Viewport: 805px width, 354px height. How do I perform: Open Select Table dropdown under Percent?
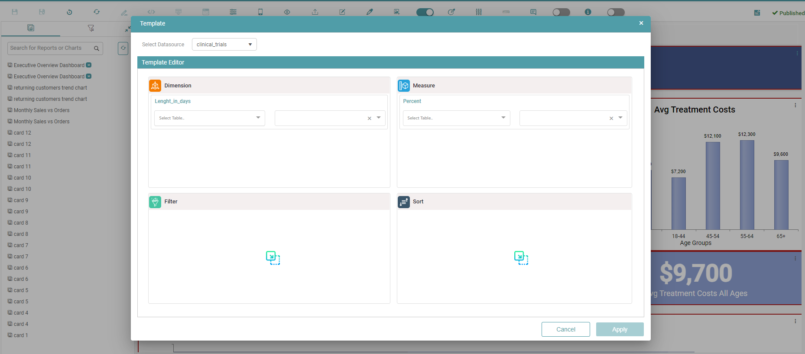[x=456, y=118]
